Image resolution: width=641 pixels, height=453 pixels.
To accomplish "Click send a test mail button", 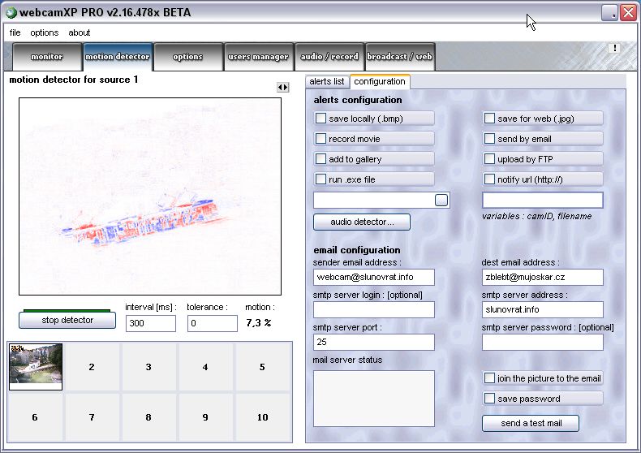I will click(x=531, y=423).
